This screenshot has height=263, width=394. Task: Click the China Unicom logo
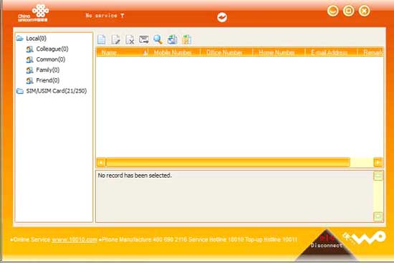[x=34, y=13]
